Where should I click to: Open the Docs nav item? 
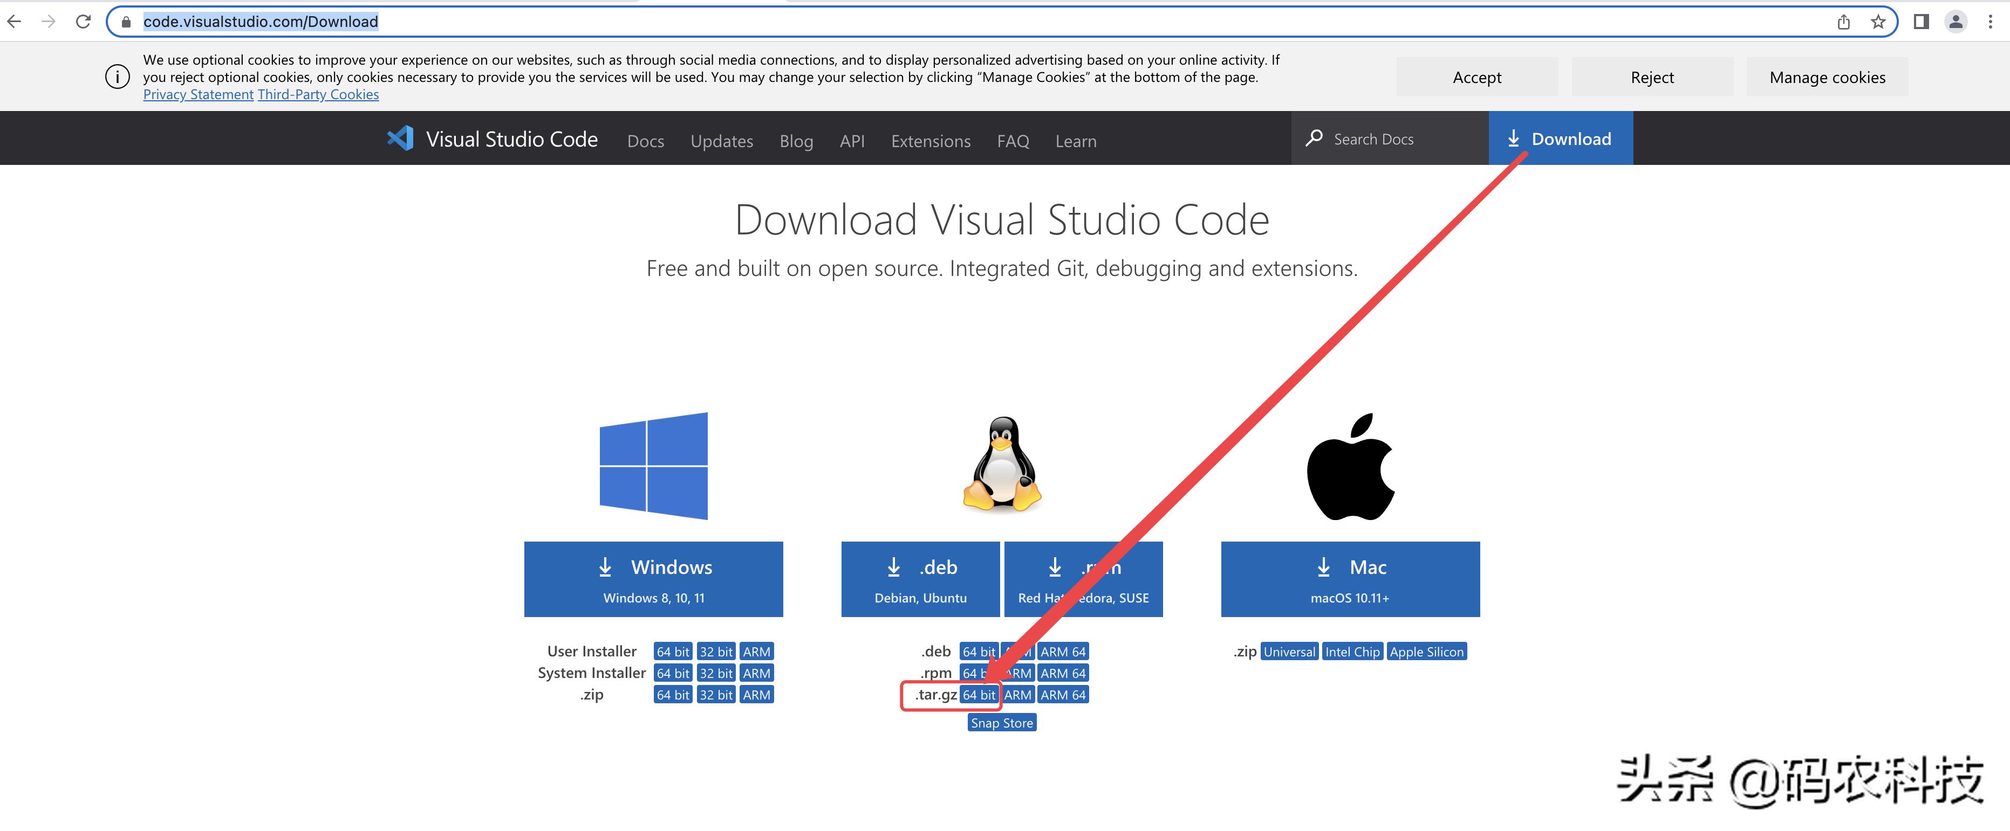click(x=645, y=141)
